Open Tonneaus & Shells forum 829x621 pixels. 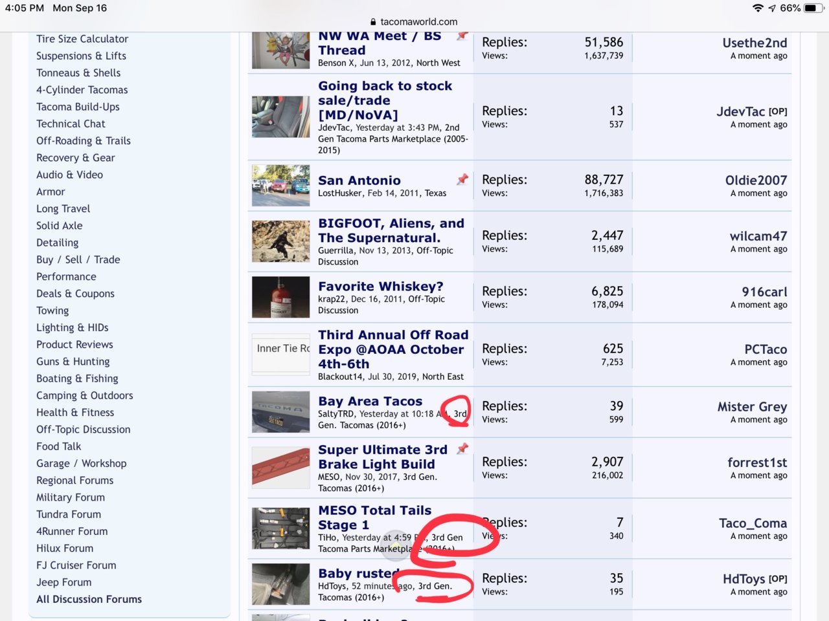[x=78, y=72]
